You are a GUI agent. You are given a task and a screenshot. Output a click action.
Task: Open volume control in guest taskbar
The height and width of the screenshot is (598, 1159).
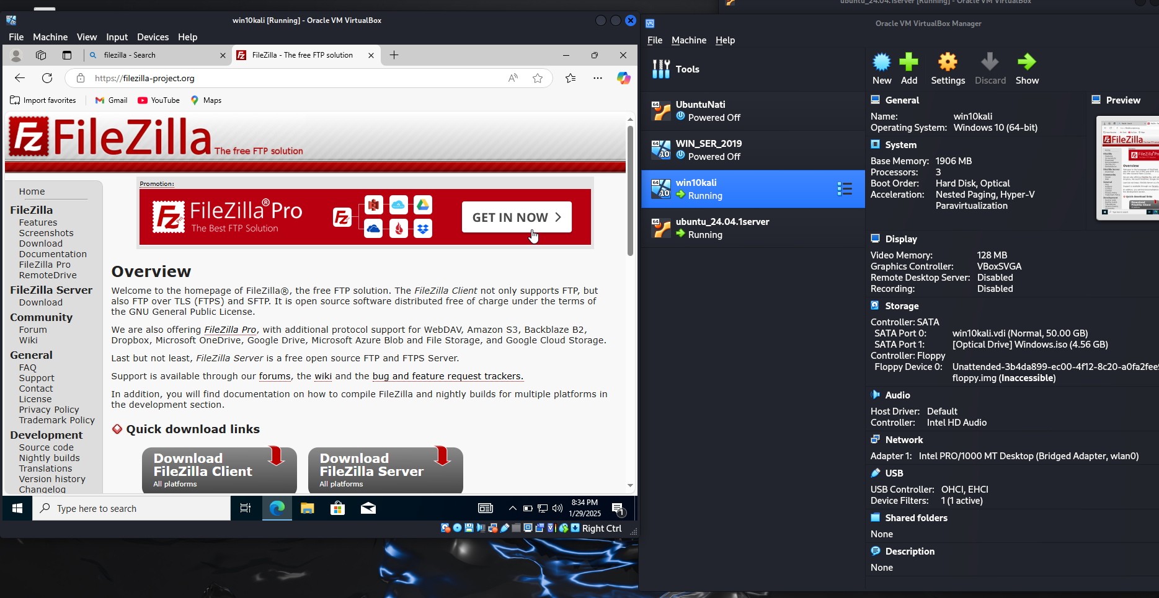point(557,508)
